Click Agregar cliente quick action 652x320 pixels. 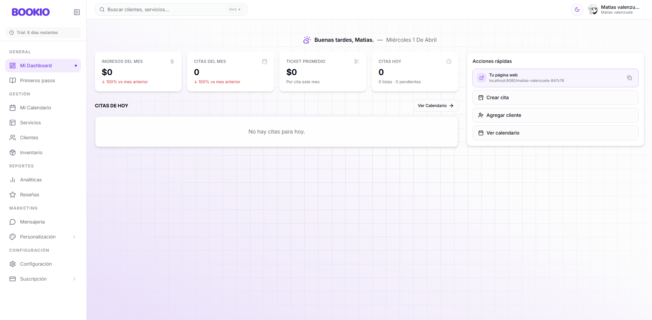point(555,115)
